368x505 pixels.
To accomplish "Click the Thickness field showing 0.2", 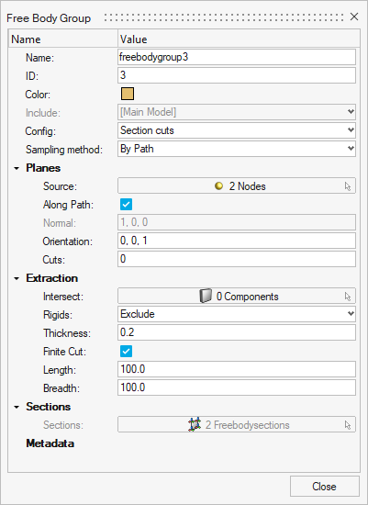I will click(x=237, y=332).
